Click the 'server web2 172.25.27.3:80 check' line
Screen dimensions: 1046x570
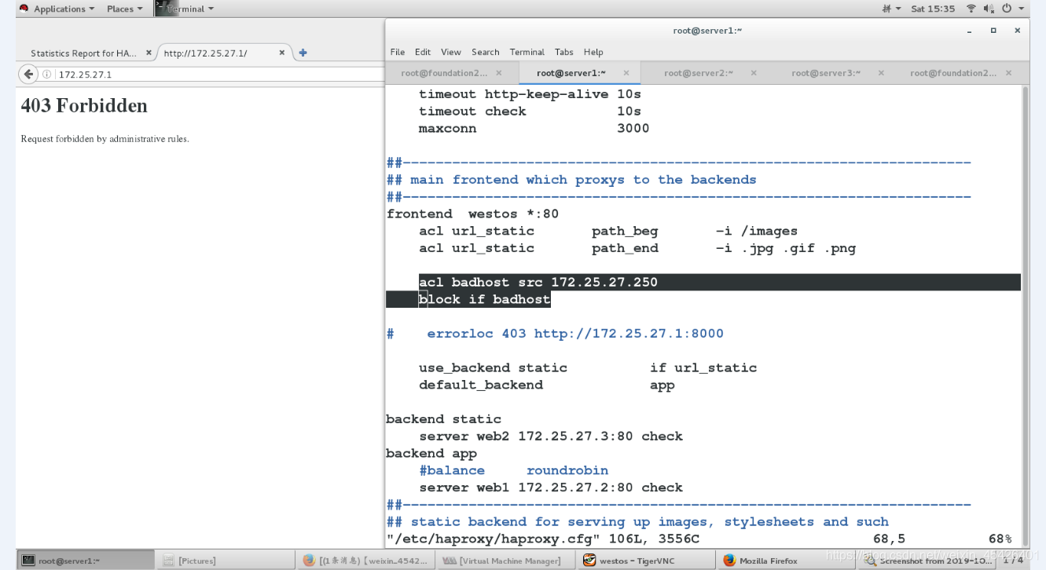click(551, 436)
